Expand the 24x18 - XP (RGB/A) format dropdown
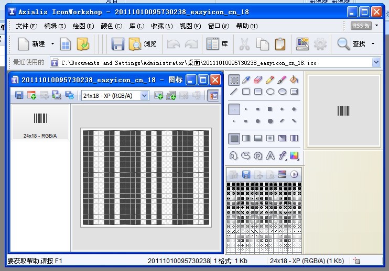 pyautogui.click(x=144, y=95)
